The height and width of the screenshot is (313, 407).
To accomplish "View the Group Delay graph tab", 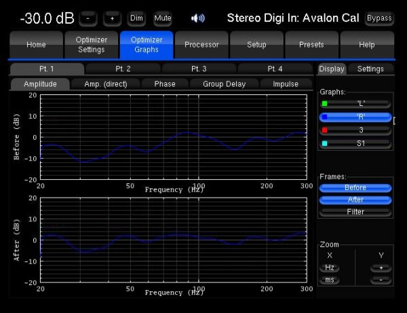I will pos(225,84).
